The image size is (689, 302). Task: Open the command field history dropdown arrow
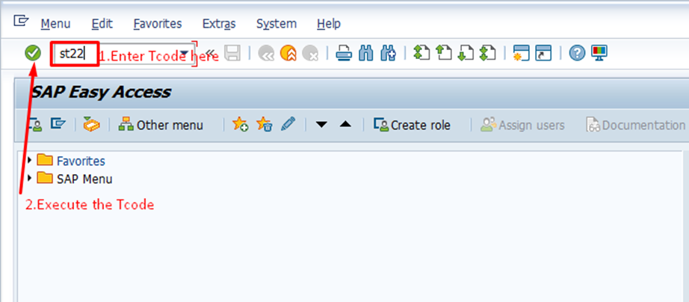coord(185,54)
